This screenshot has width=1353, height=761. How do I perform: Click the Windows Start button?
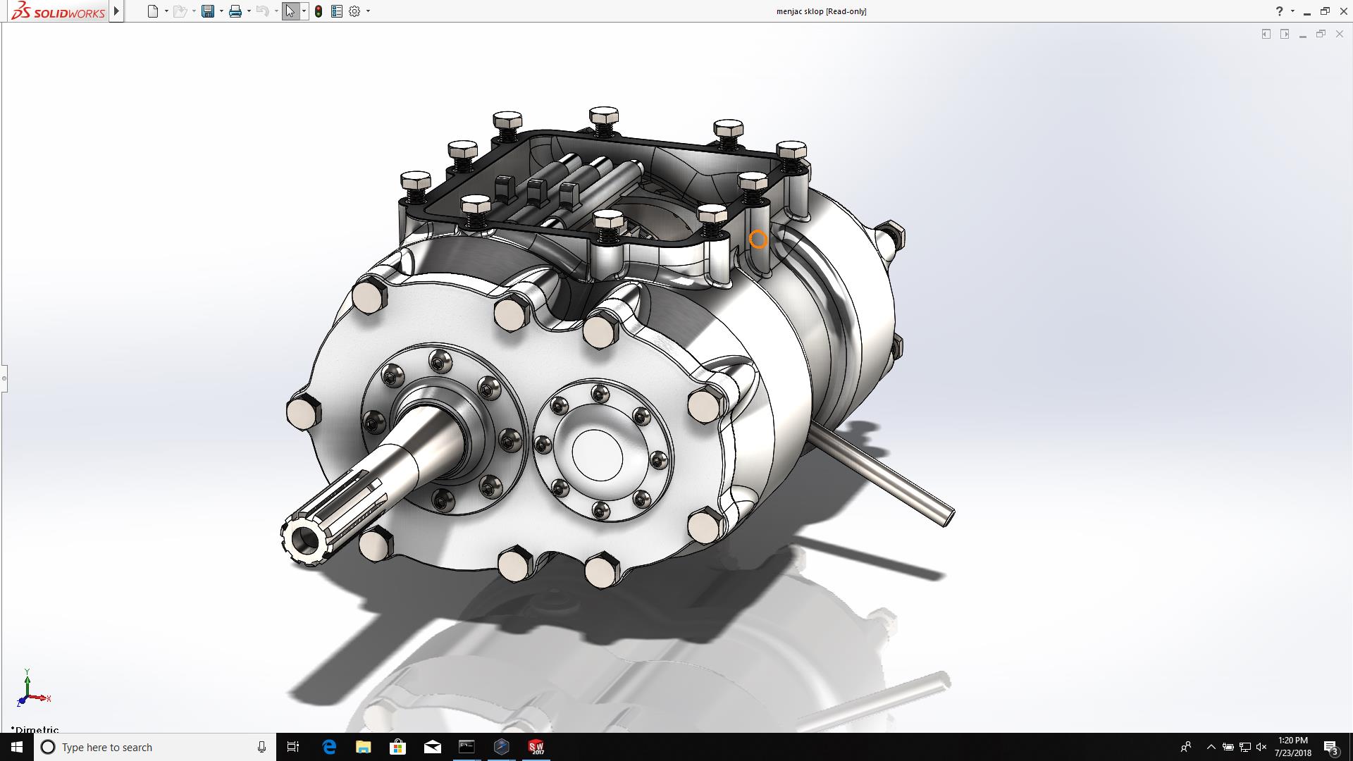(x=17, y=747)
